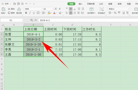The height and width of the screenshot is (90, 138).
Task: Click the Undo arrow icon
Action: tap(26, 4)
